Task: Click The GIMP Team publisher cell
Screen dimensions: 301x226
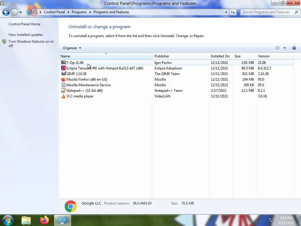Action: click(167, 74)
